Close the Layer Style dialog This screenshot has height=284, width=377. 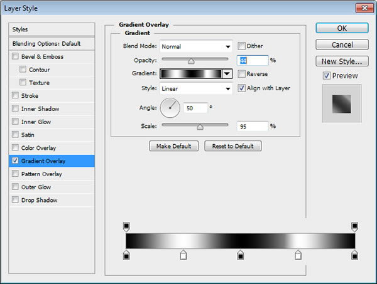364,8
